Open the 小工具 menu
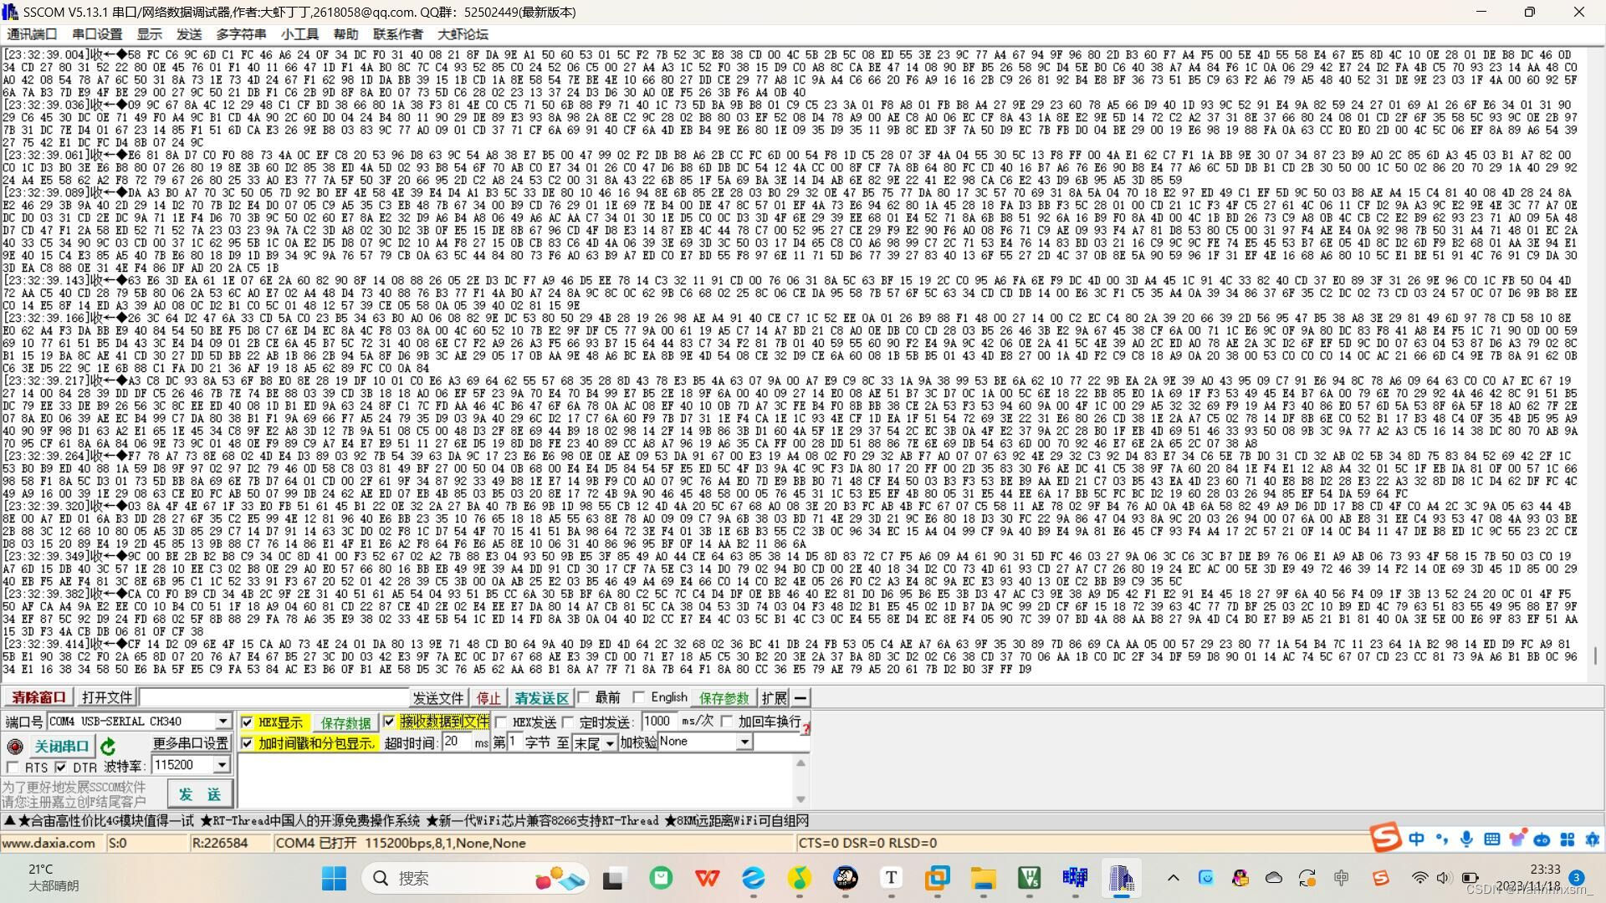Image resolution: width=1606 pixels, height=903 pixels. (299, 34)
